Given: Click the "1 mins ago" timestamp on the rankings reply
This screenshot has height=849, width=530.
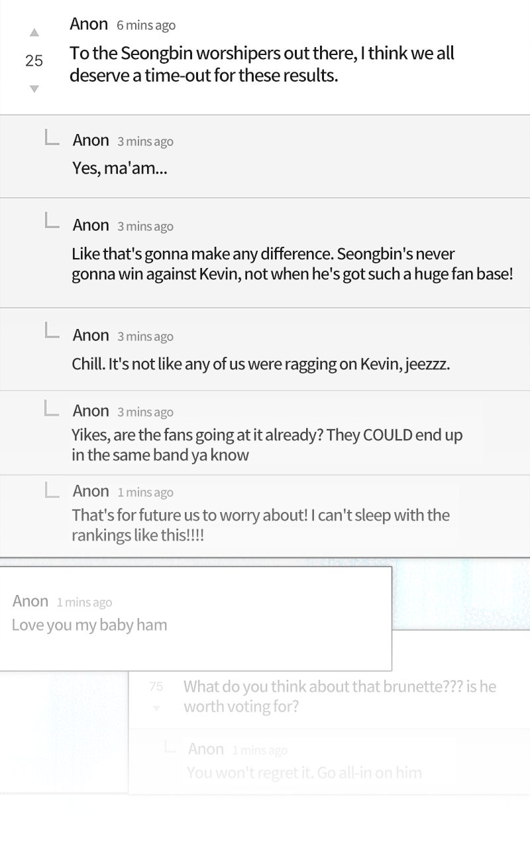Looking at the screenshot, I should point(145,492).
